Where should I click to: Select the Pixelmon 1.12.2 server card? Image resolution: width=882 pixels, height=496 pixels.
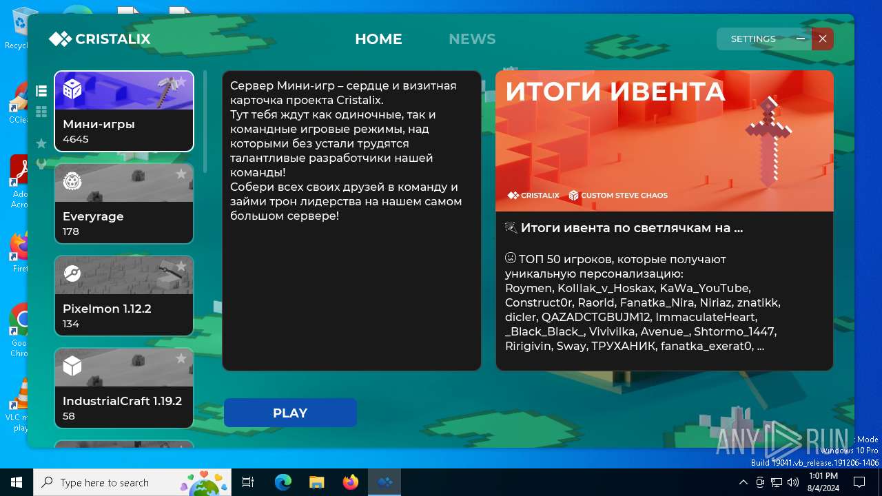[x=124, y=296]
